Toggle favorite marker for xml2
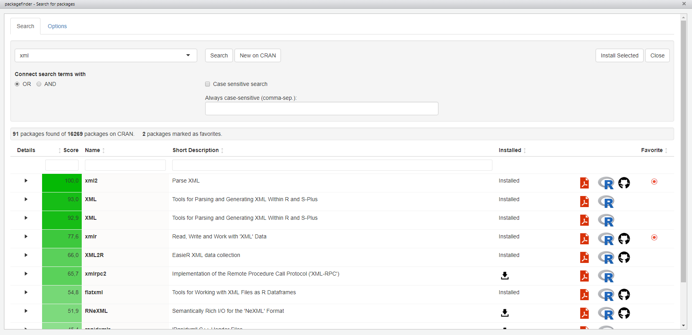Screen dimensions: 692x335 654,182
